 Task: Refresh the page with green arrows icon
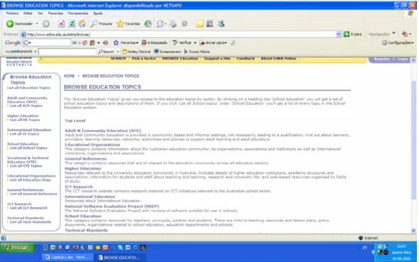point(72,23)
